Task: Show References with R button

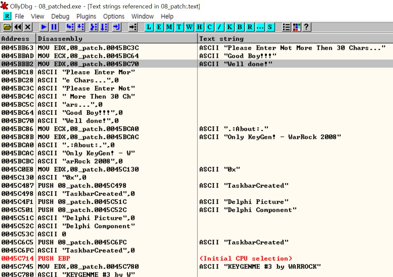Action: (x=250, y=27)
